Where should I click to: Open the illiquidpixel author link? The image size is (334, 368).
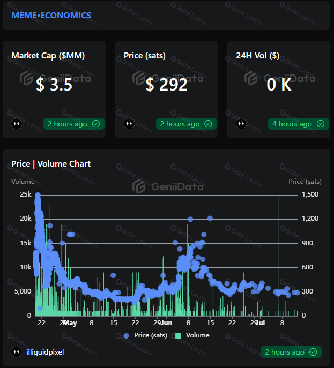45,352
